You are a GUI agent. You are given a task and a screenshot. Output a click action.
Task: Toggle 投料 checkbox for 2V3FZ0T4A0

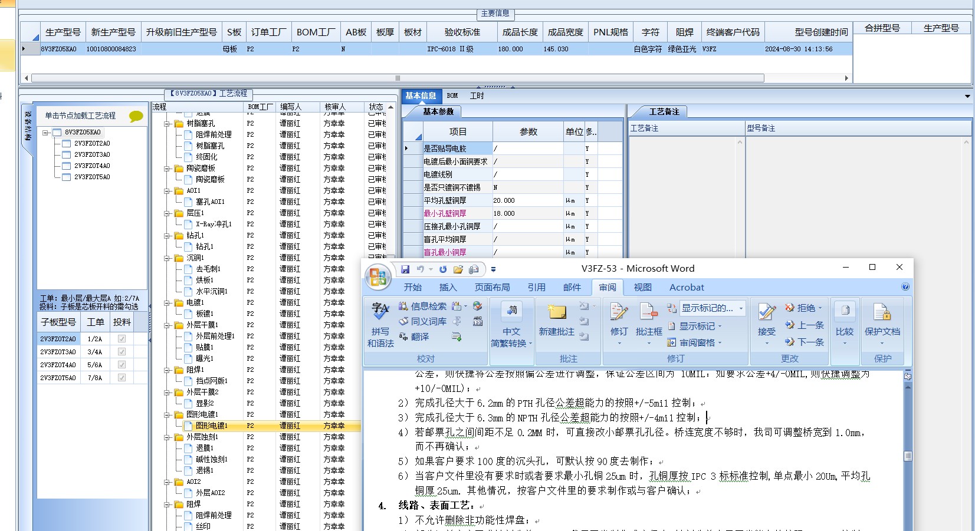(x=122, y=365)
